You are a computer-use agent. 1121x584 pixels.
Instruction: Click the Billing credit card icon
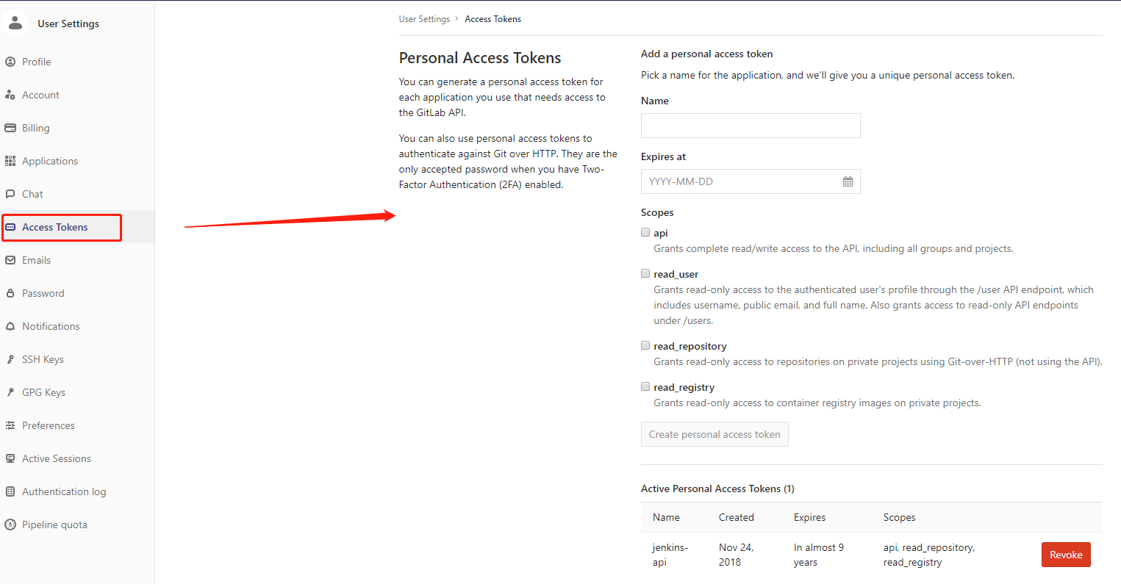10,128
